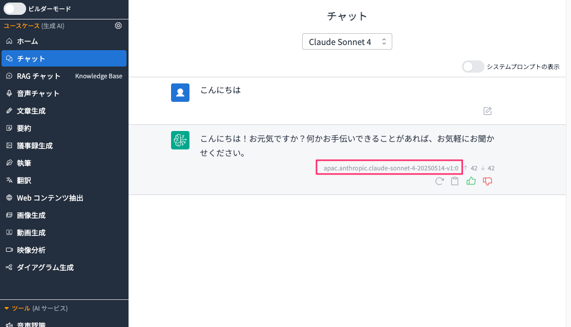Switch to the チャット sidebar item
The image size is (571, 327).
[x=31, y=58]
